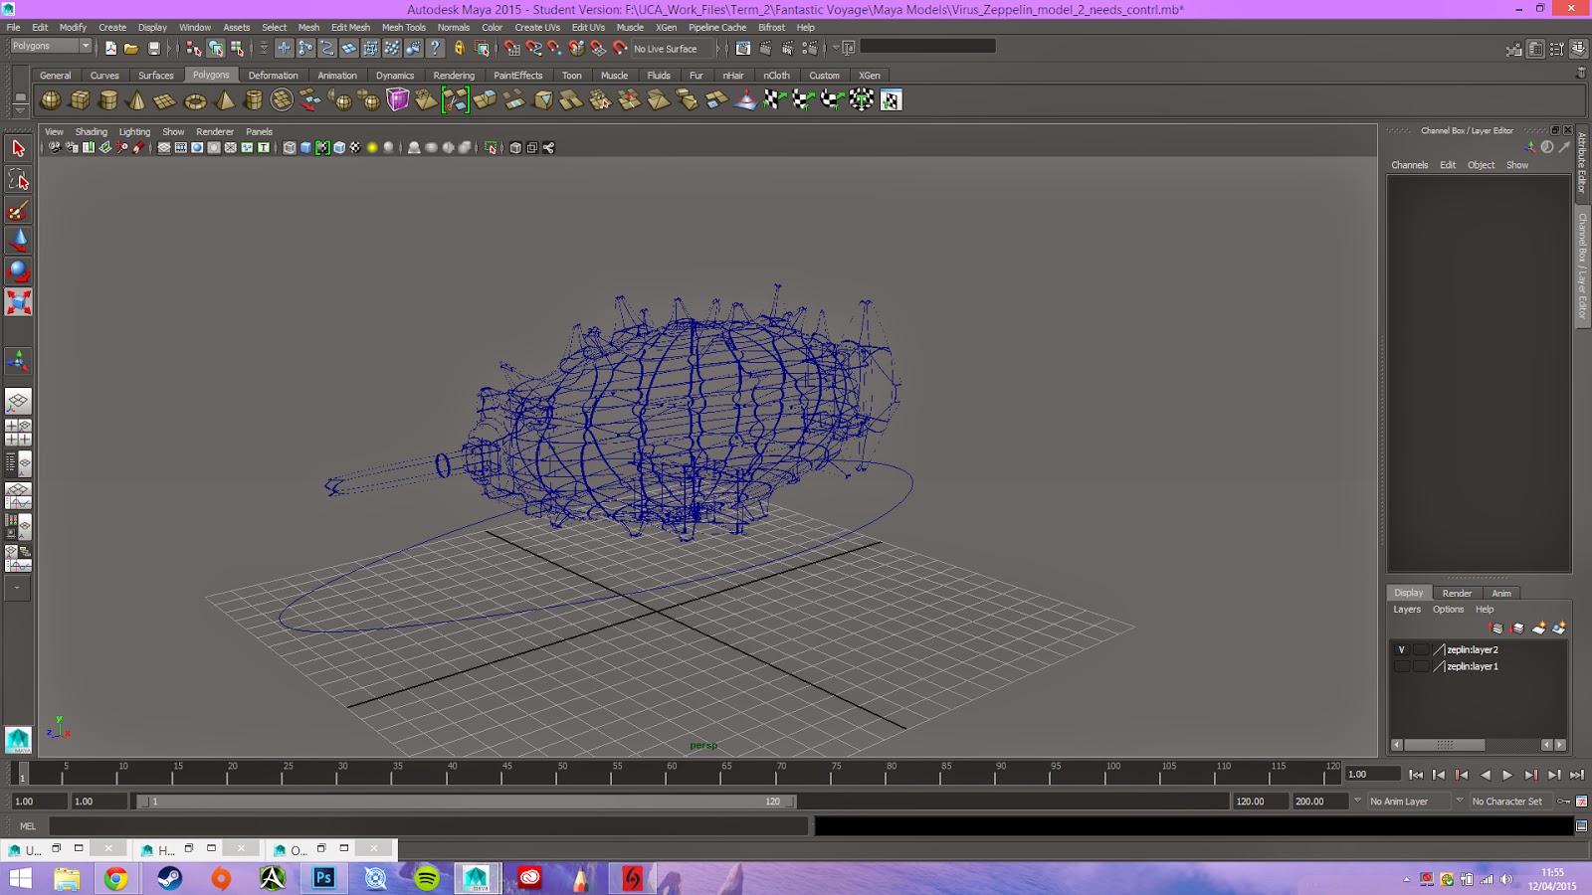
Task: Expand the toolbox layout options arrow
Action: pos(18,588)
